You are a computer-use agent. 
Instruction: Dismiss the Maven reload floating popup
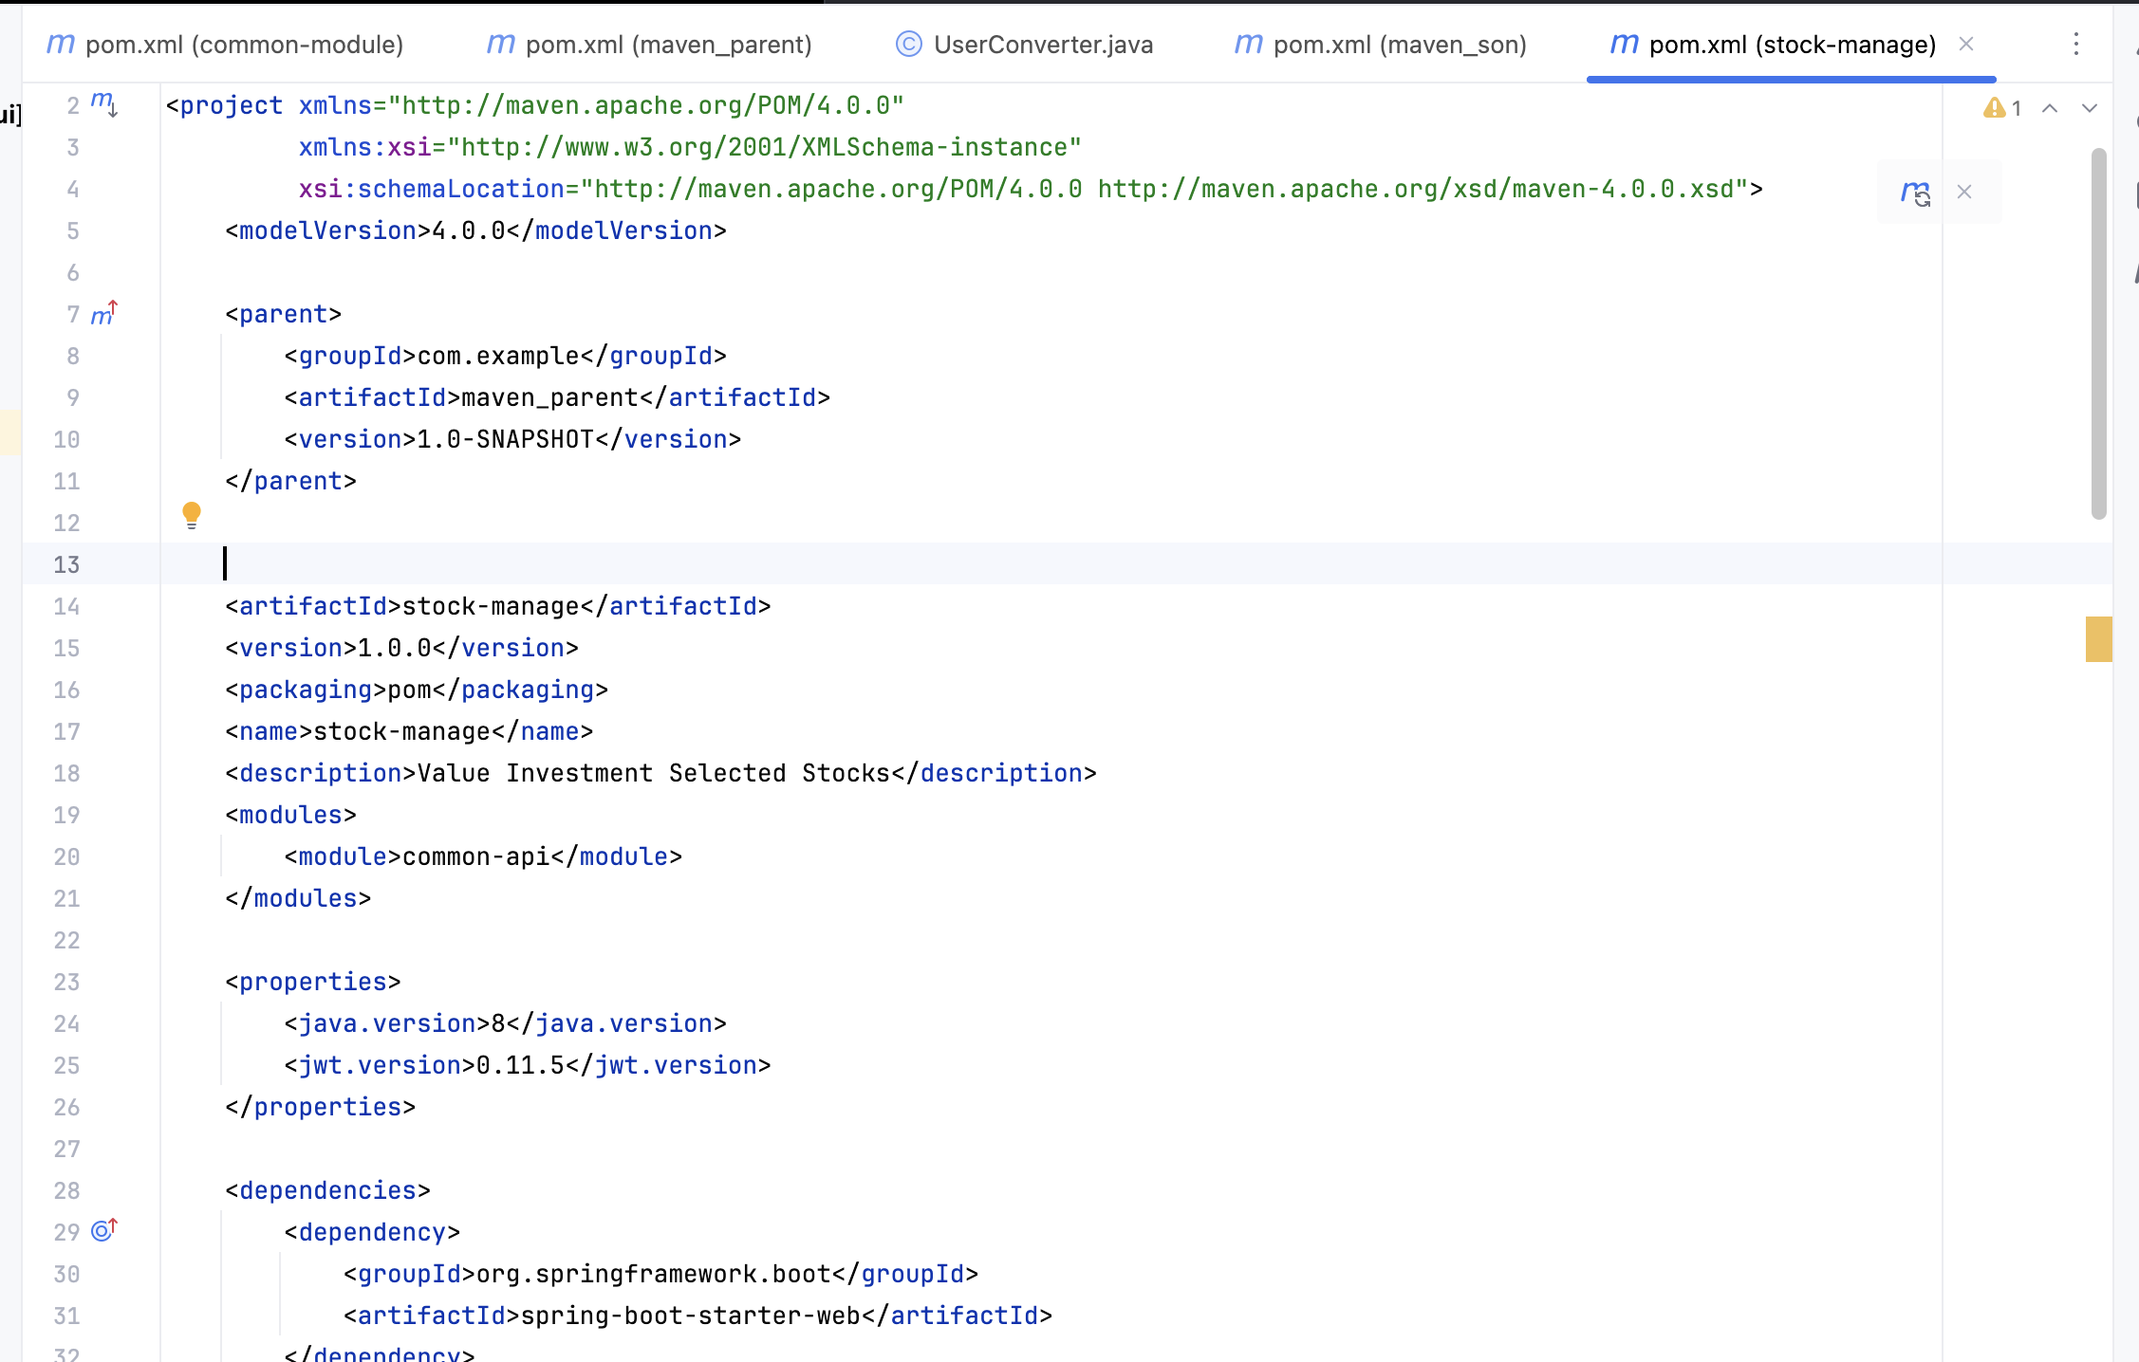pyautogui.click(x=1964, y=193)
